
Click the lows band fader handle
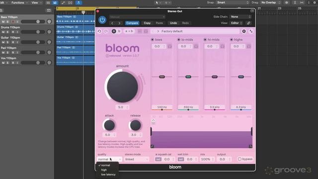point(162,77)
